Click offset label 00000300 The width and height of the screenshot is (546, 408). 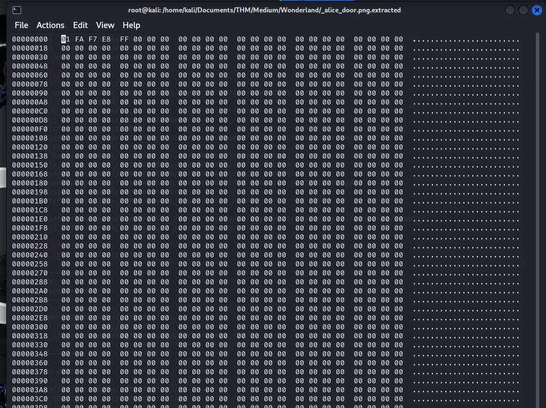(30, 327)
